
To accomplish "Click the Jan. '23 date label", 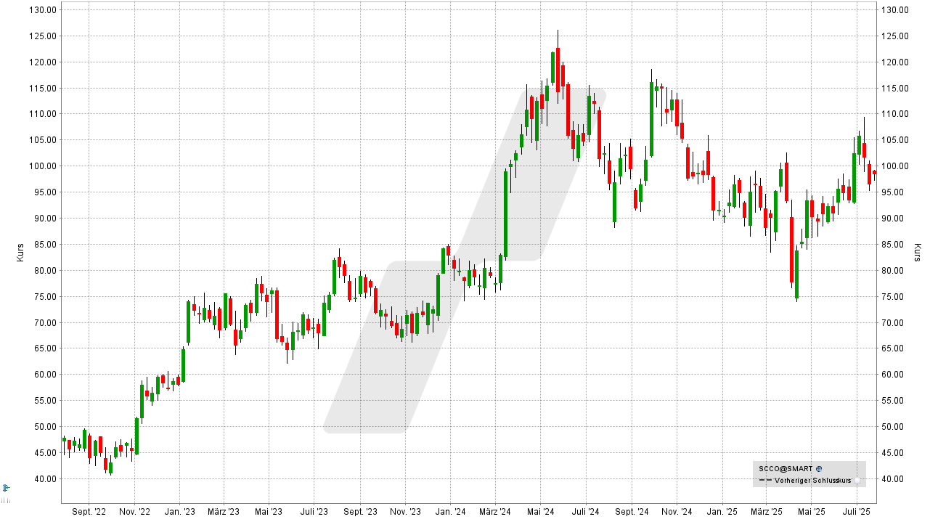I will click(x=179, y=513).
